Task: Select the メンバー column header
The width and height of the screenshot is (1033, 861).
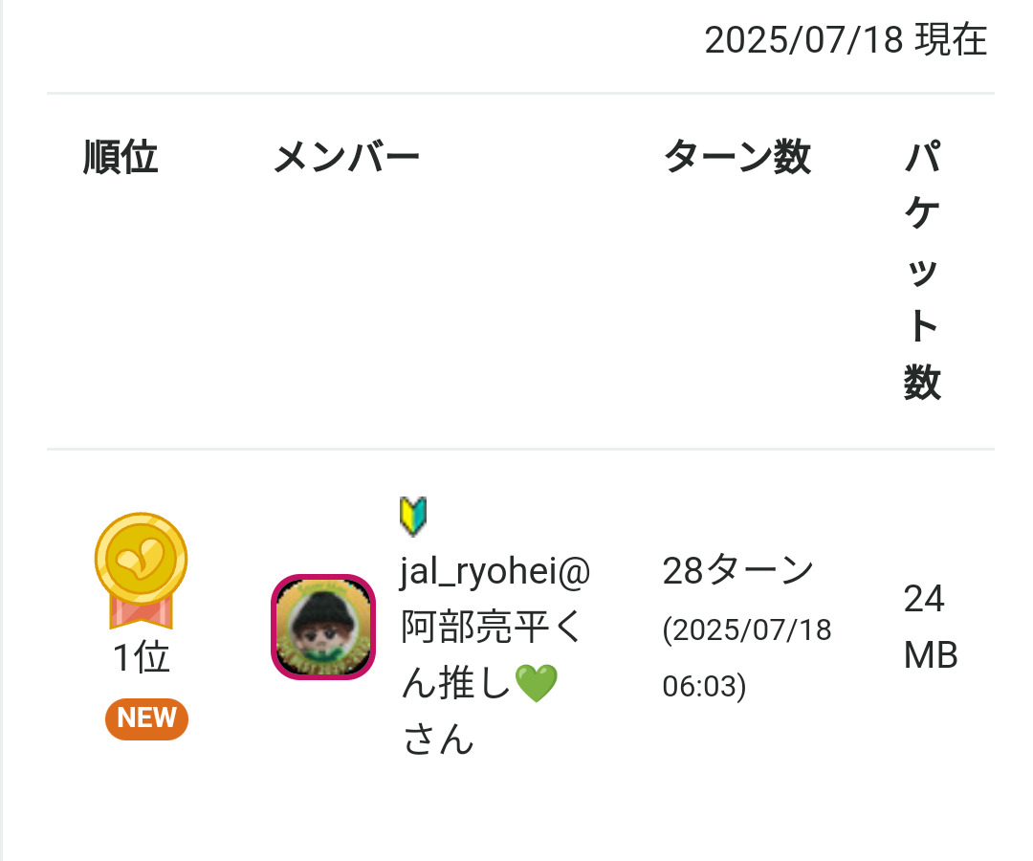Action: (346, 157)
